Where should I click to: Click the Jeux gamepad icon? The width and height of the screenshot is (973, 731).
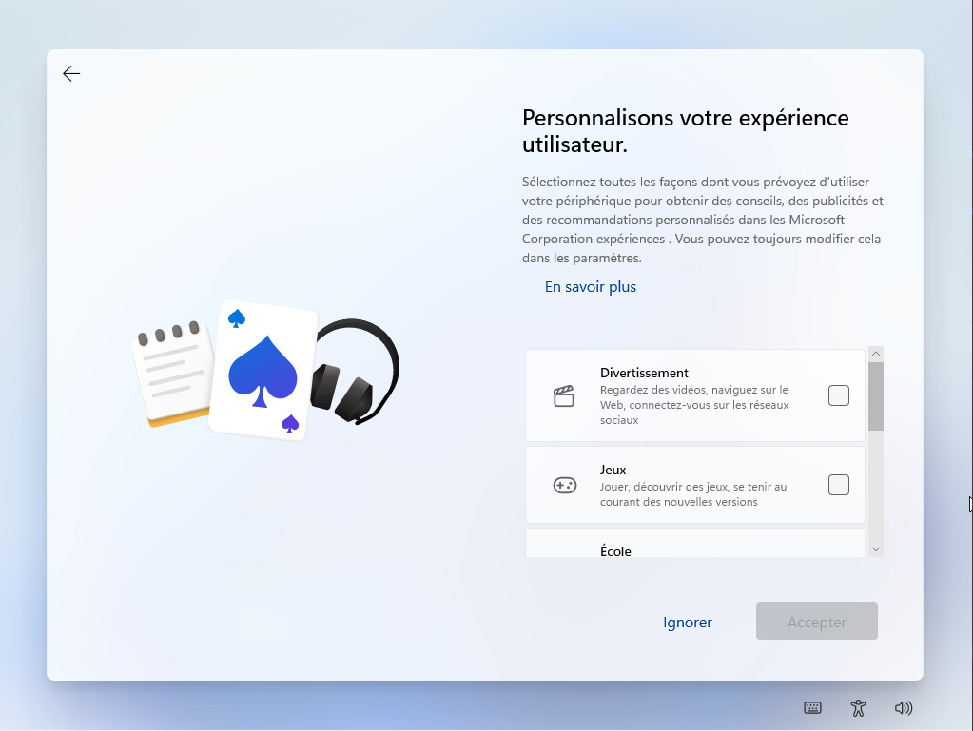click(x=565, y=485)
